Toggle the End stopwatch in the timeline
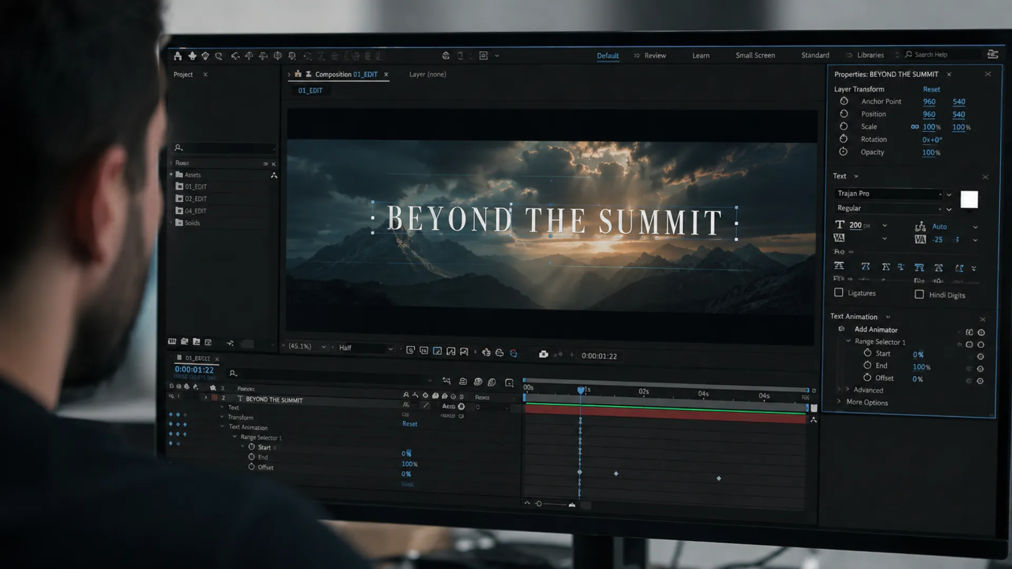The height and width of the screenshot is (569, 1012). coord(252,457)
